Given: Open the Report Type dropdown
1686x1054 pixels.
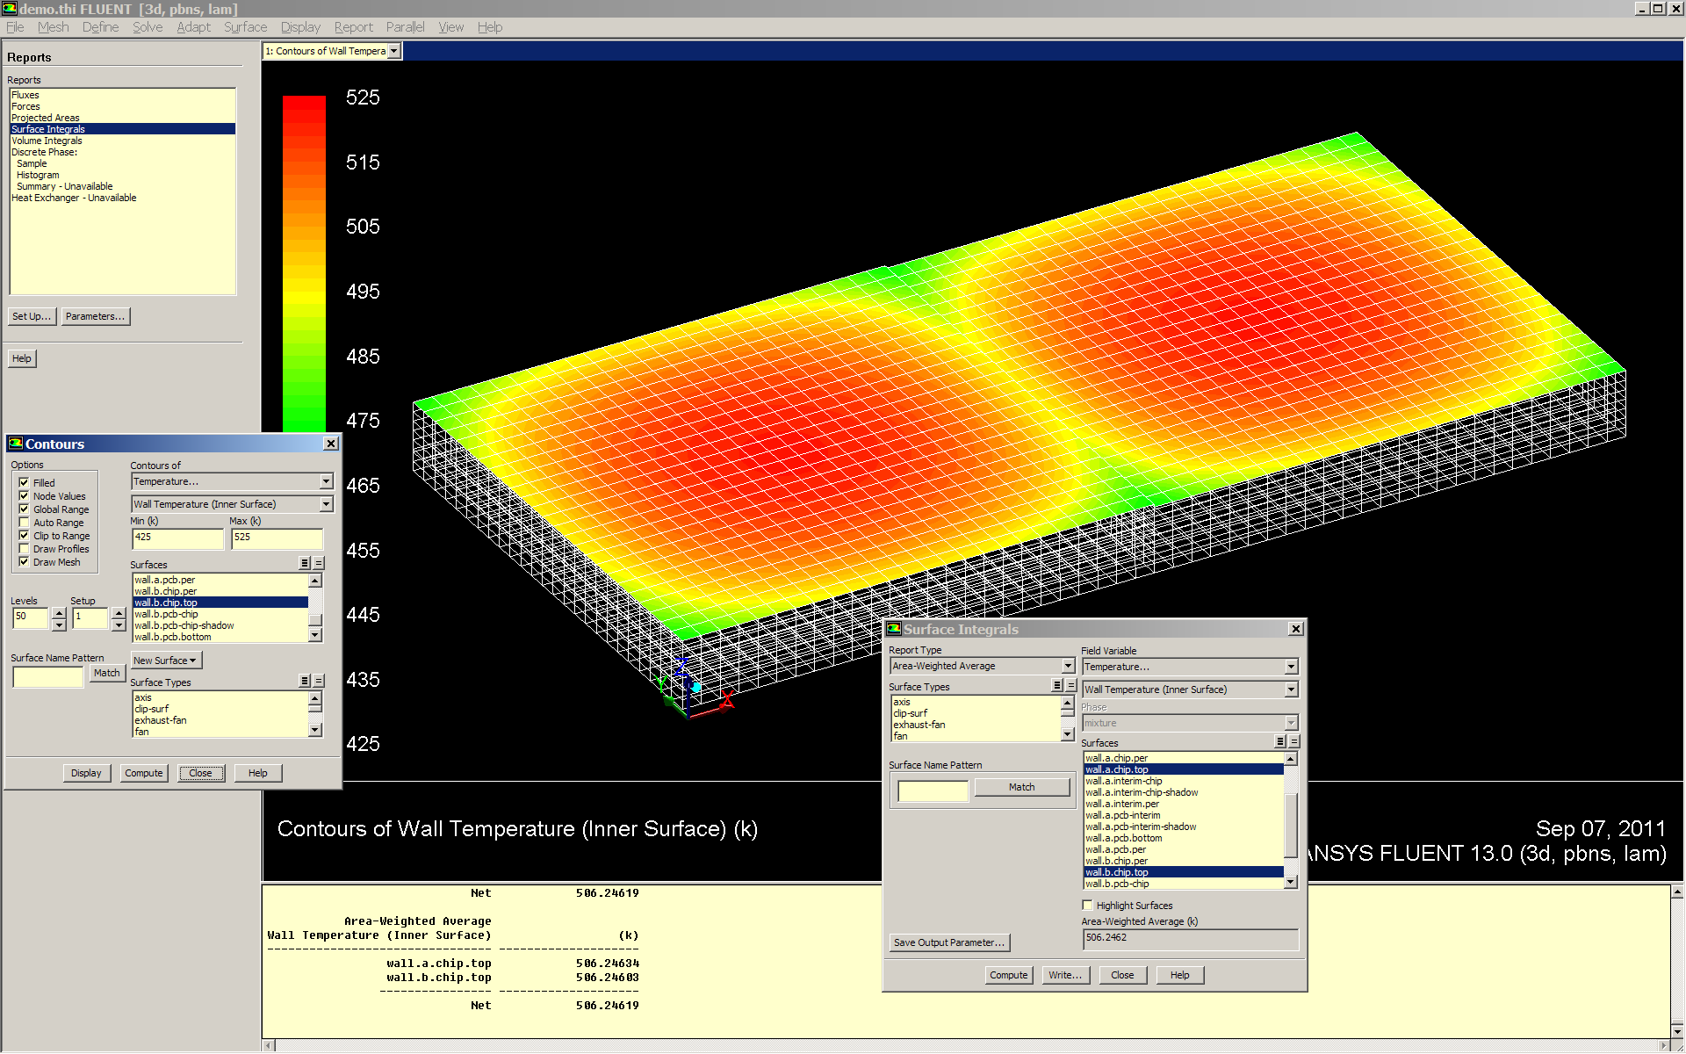Looking at the screenshot, I should point(1068,667).
